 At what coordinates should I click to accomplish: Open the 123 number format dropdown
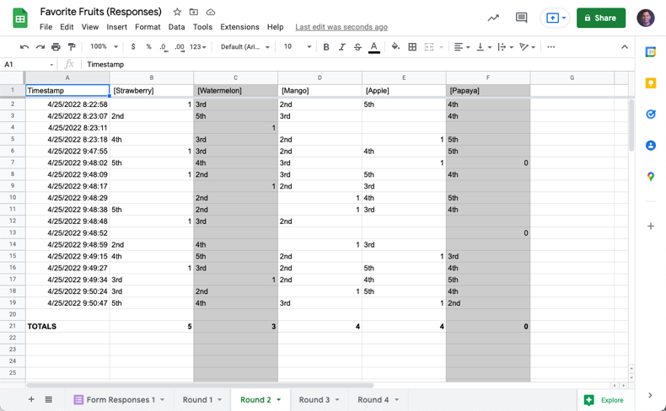coord(197,47)
